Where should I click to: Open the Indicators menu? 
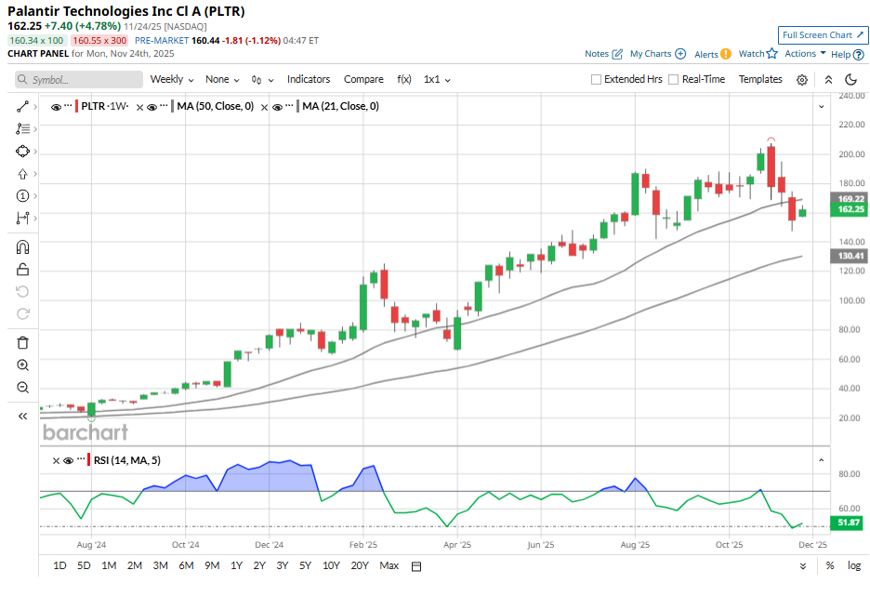pos(309,80)
